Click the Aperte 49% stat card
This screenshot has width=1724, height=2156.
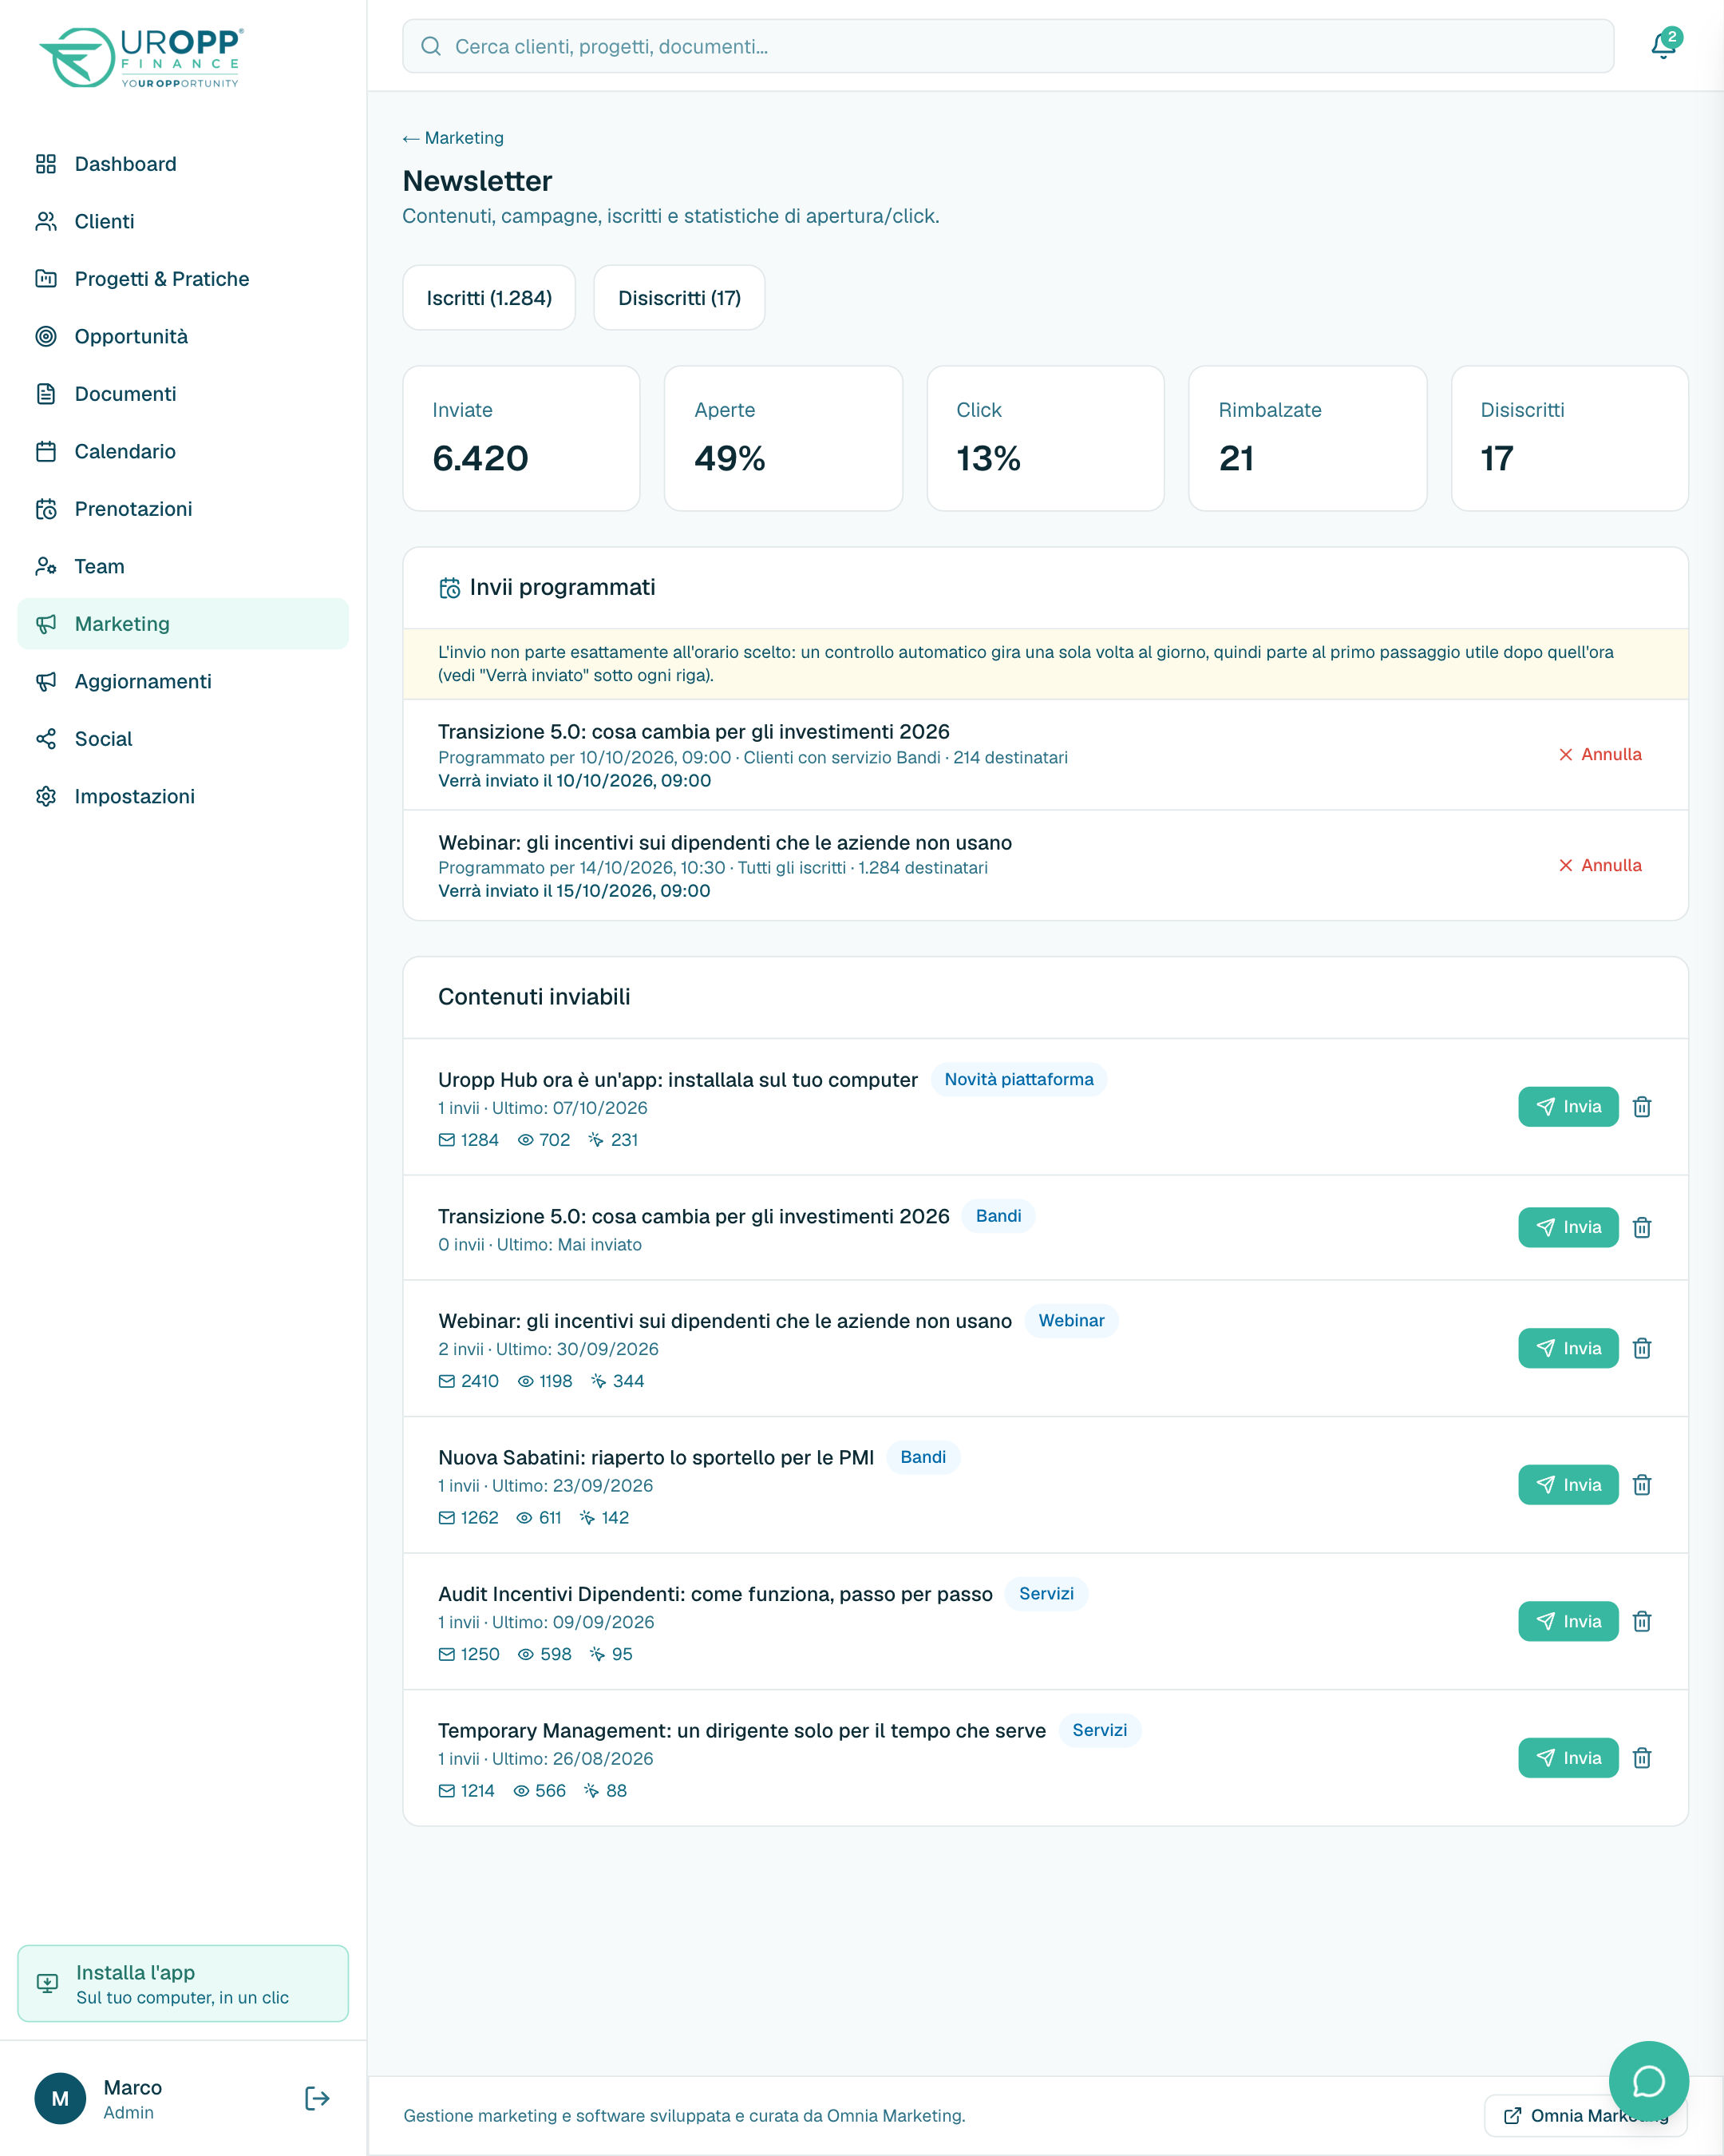[784, 438]
